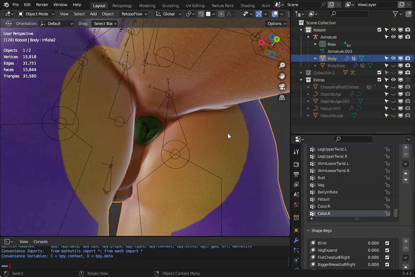Open the Object properties tab

(x=296, y=230)
